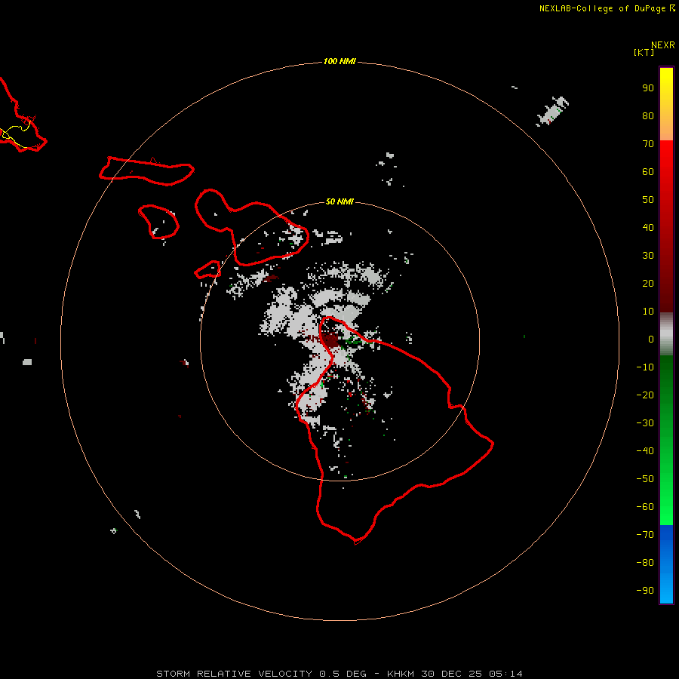
Task: Click the positive 20 knots scale label
Action: (648, 283)
